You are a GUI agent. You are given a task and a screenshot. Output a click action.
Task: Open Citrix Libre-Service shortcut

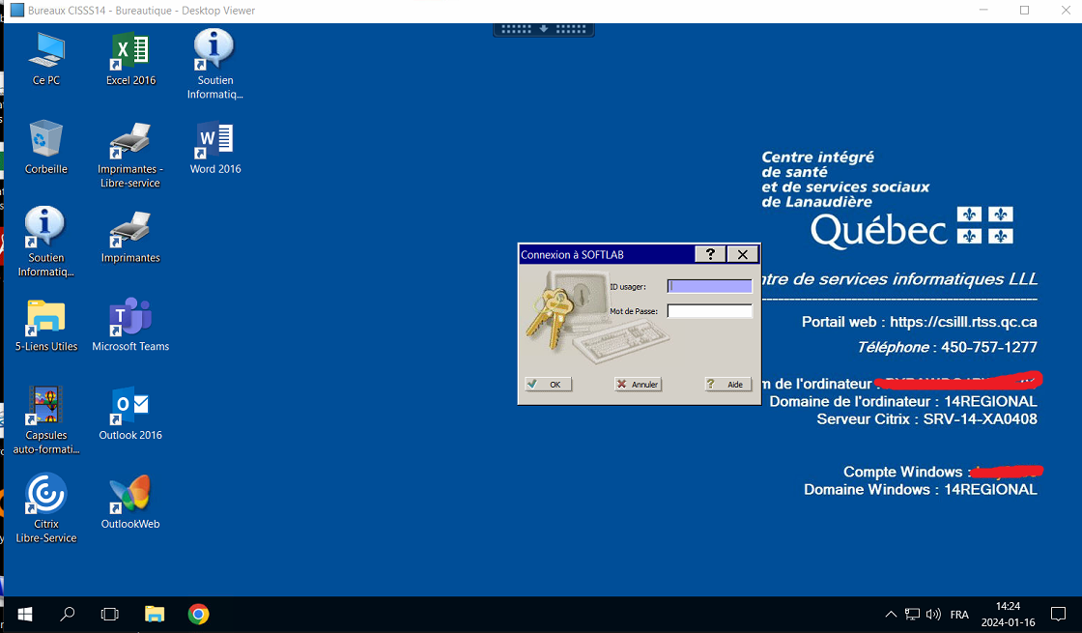click(46, 508)
